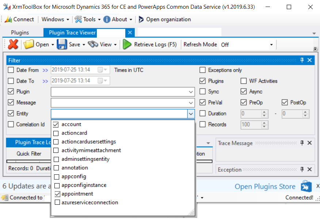Collapse the Entity dropdown list
This screenshot has height=219, width=320.
[x=191, y=114]
